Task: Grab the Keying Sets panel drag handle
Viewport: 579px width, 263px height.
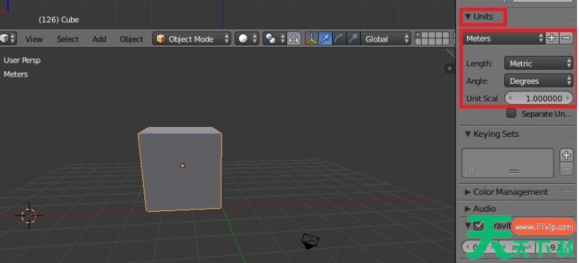Action: click(x=567, y=135)
